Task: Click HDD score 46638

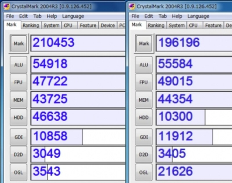Action: pos(78,117)
